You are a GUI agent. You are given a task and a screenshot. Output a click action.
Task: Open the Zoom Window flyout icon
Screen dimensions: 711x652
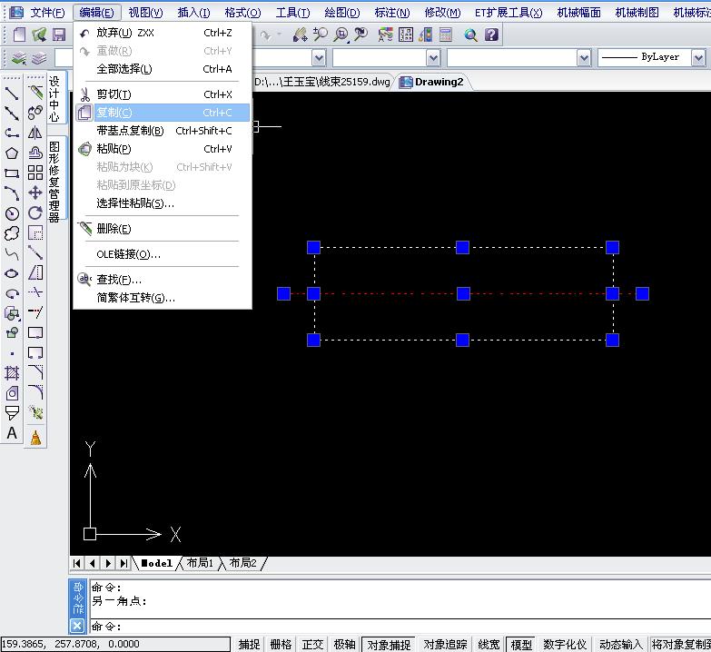click(341, 35)
